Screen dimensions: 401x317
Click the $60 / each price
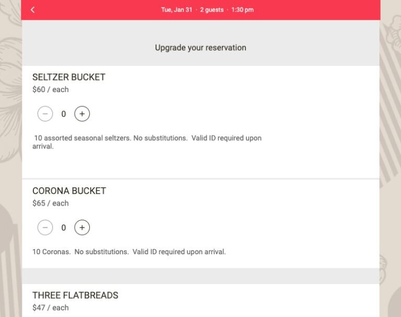(x=50, y=89)
